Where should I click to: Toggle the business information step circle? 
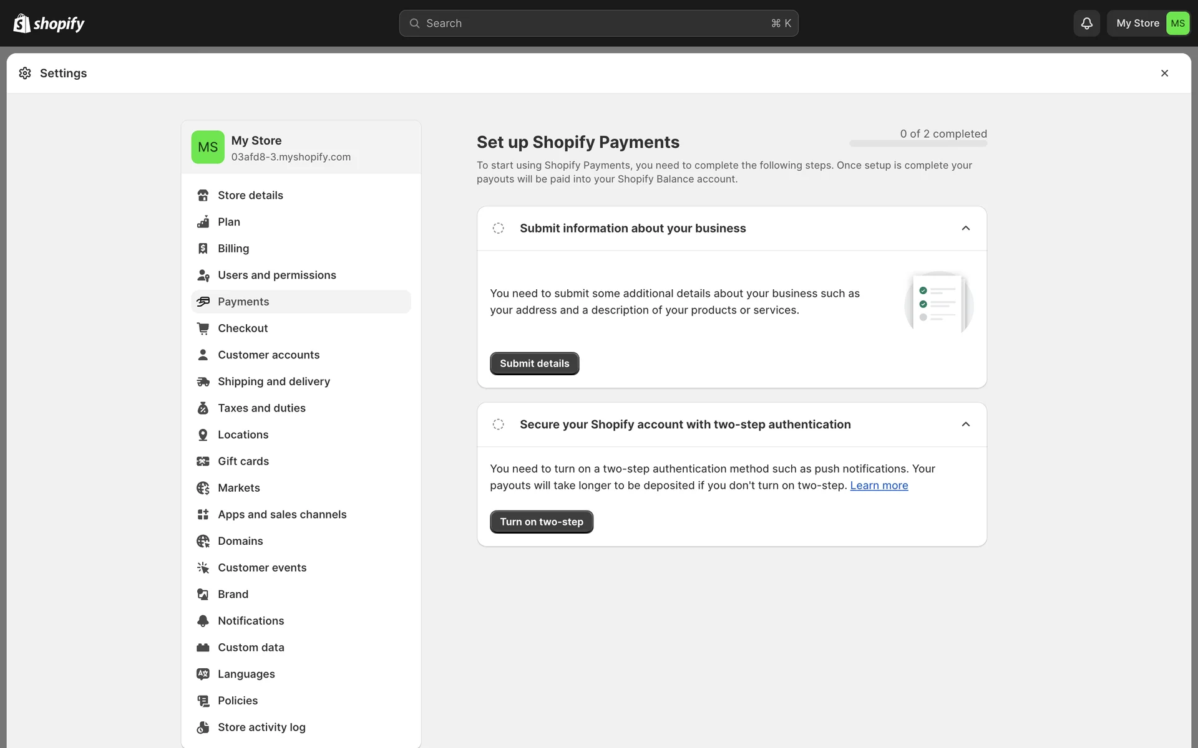point(498,228)
